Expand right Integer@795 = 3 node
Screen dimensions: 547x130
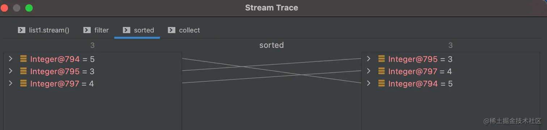[x=369, y=59]
